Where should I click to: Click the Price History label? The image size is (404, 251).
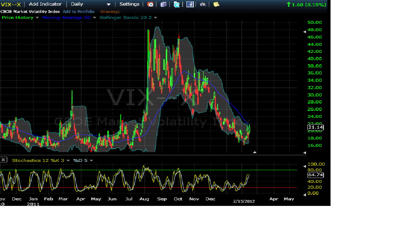(17, 17)
